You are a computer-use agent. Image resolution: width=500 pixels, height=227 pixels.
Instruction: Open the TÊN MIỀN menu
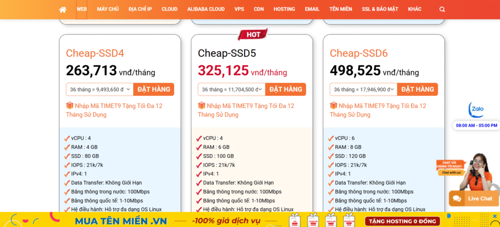pyautogui.click(x=341, y=9)
